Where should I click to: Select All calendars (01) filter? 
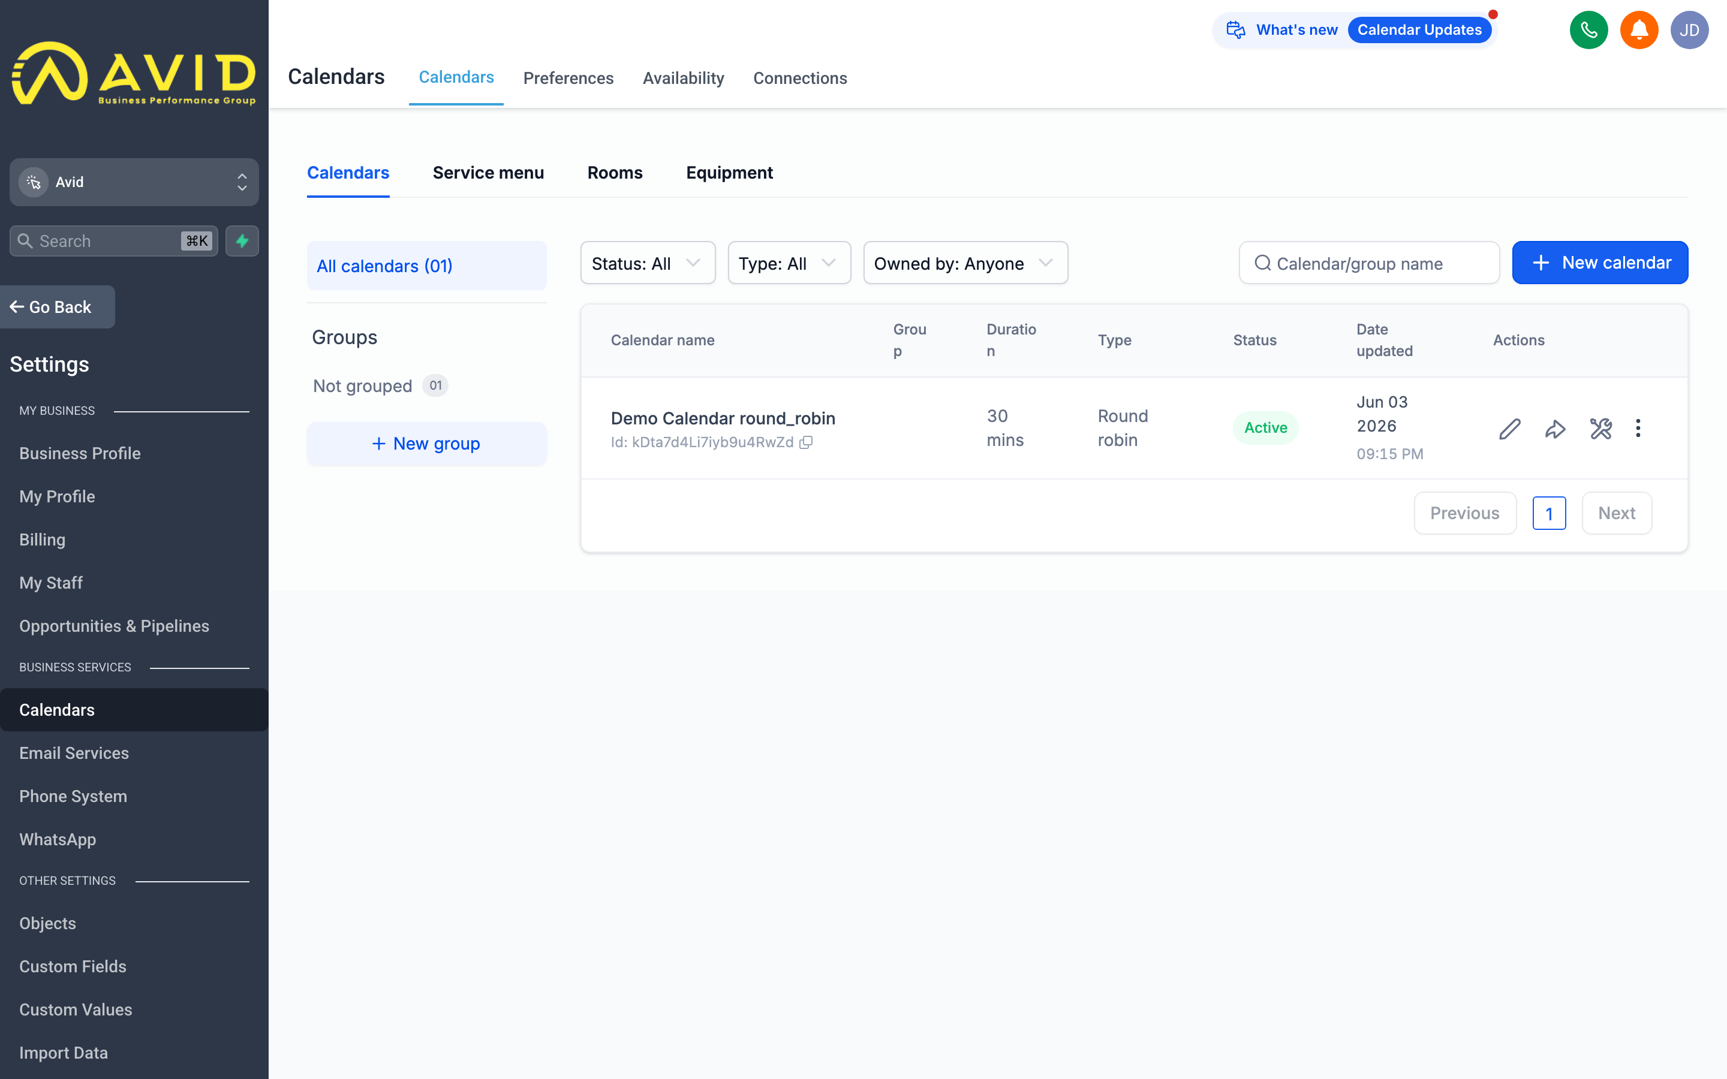coord(427,266)
